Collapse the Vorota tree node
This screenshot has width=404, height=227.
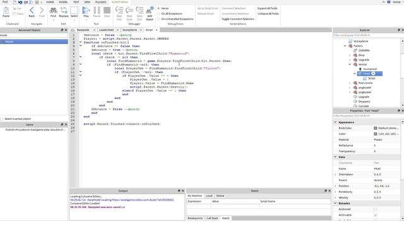[350, 64]
